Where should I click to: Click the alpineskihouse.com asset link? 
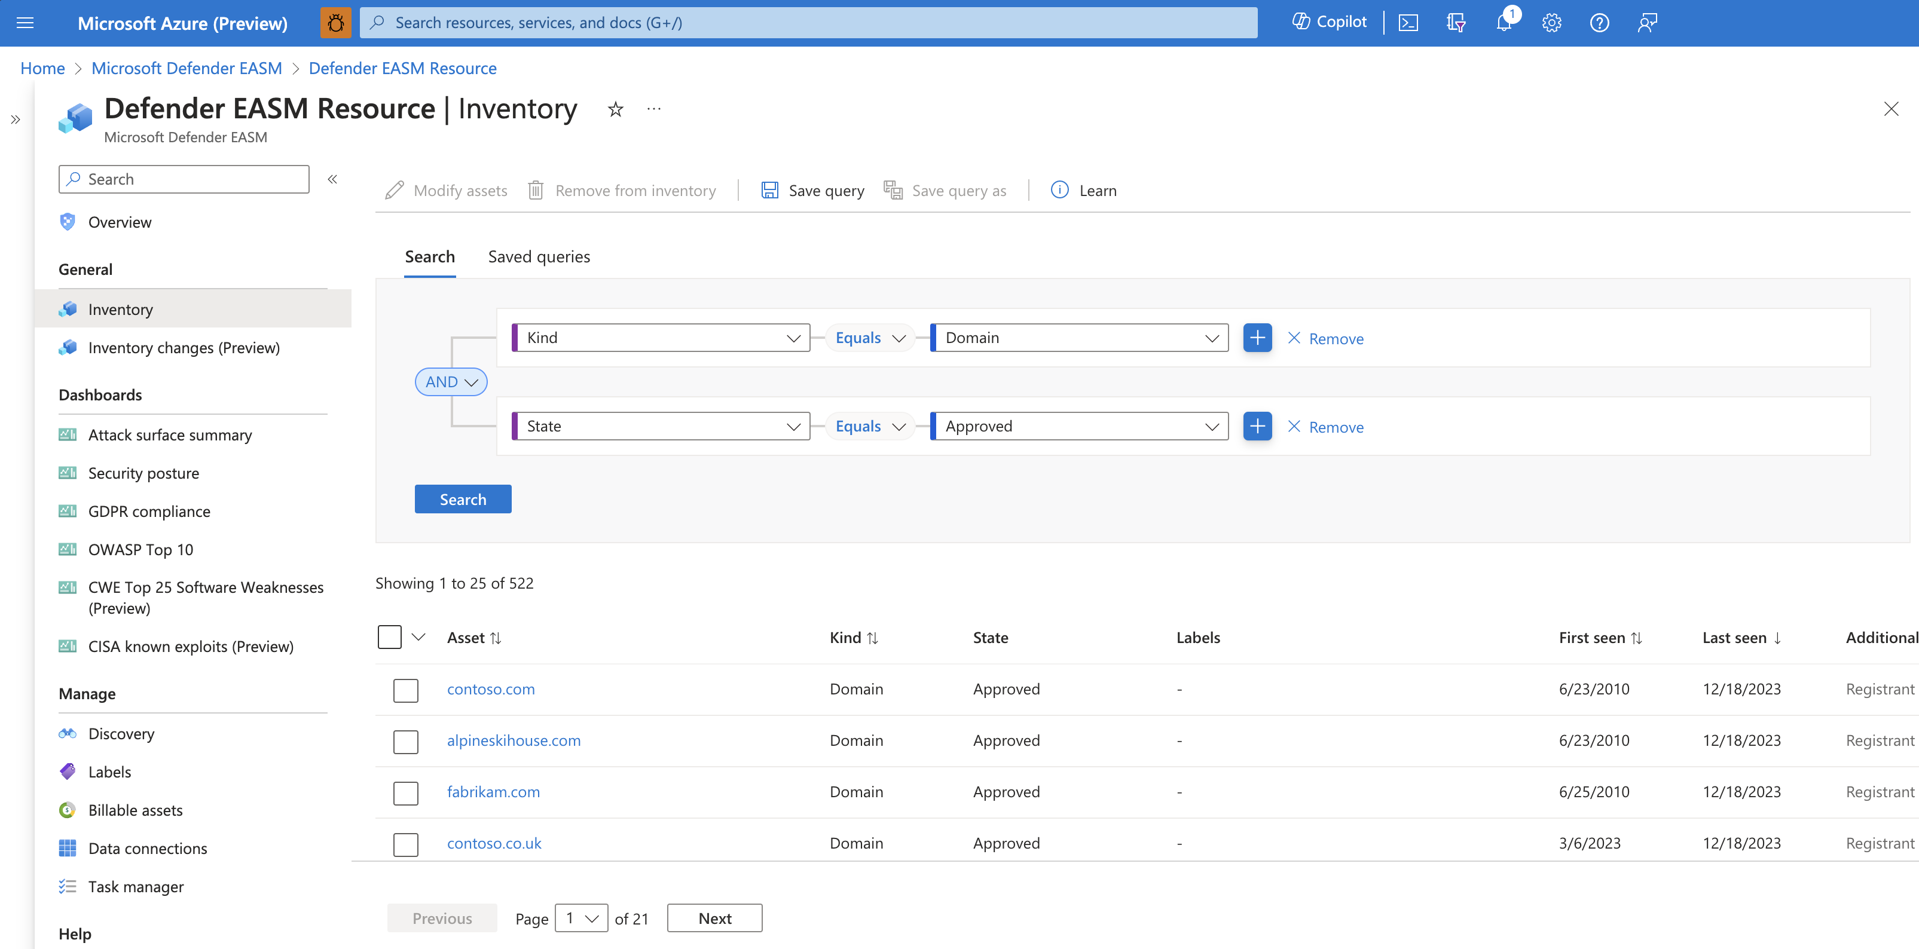(514, 740)
